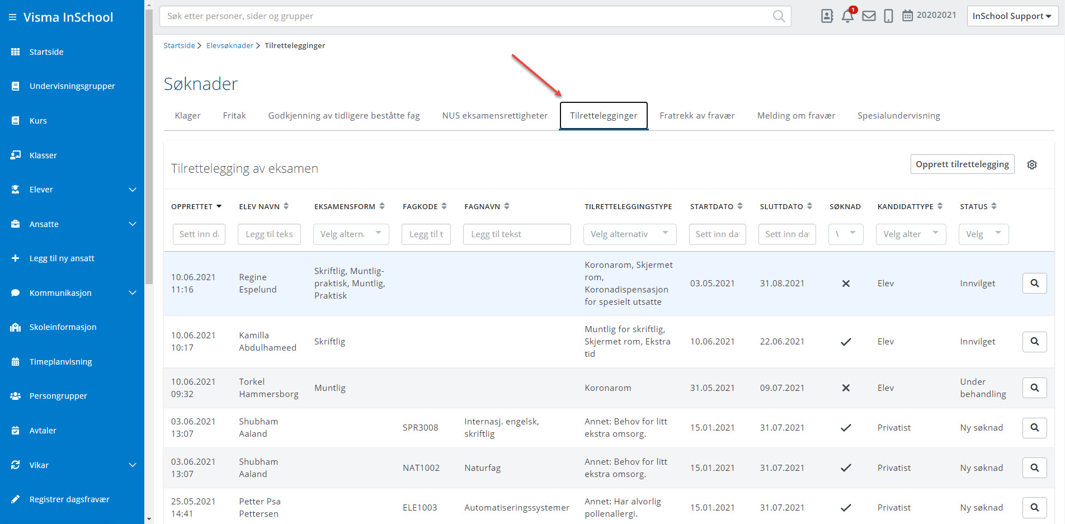
Task: Open the Eksamensform filter dropdown
Action: 351,234
